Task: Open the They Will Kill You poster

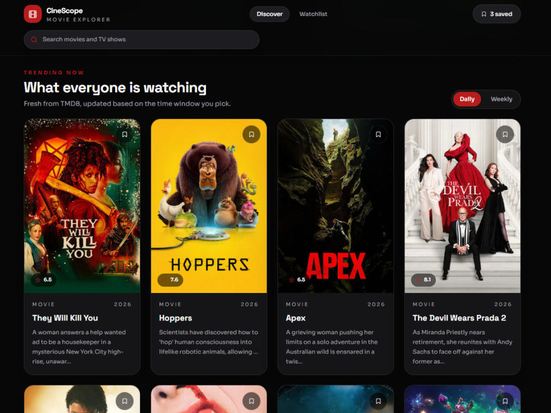Action: [x=82, y=206]
